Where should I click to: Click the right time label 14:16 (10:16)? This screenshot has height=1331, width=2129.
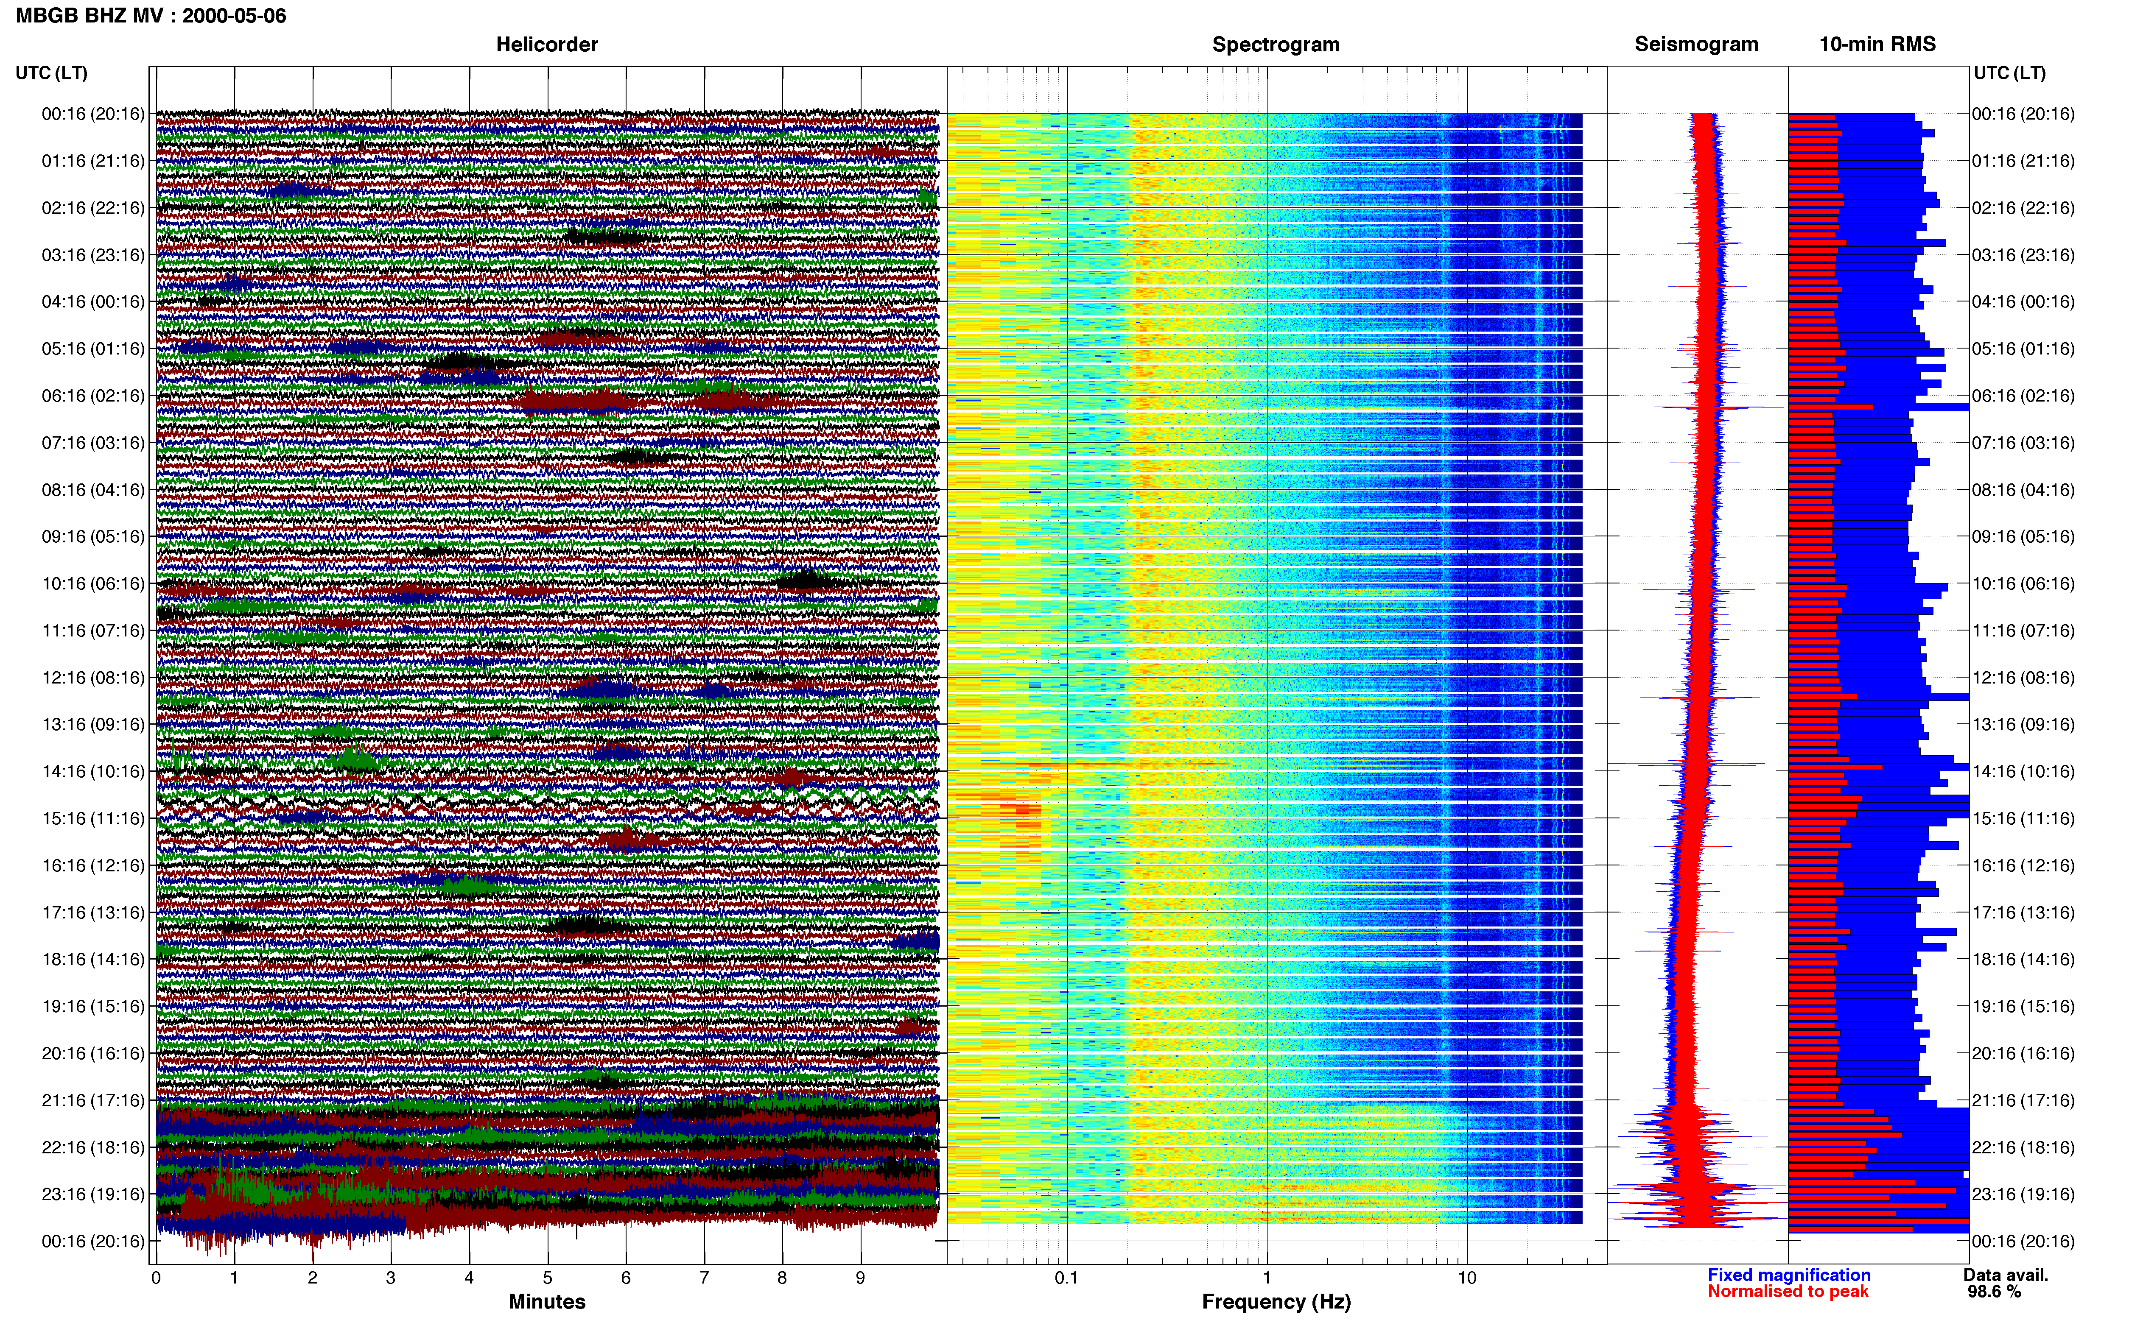click(2023, 772)
